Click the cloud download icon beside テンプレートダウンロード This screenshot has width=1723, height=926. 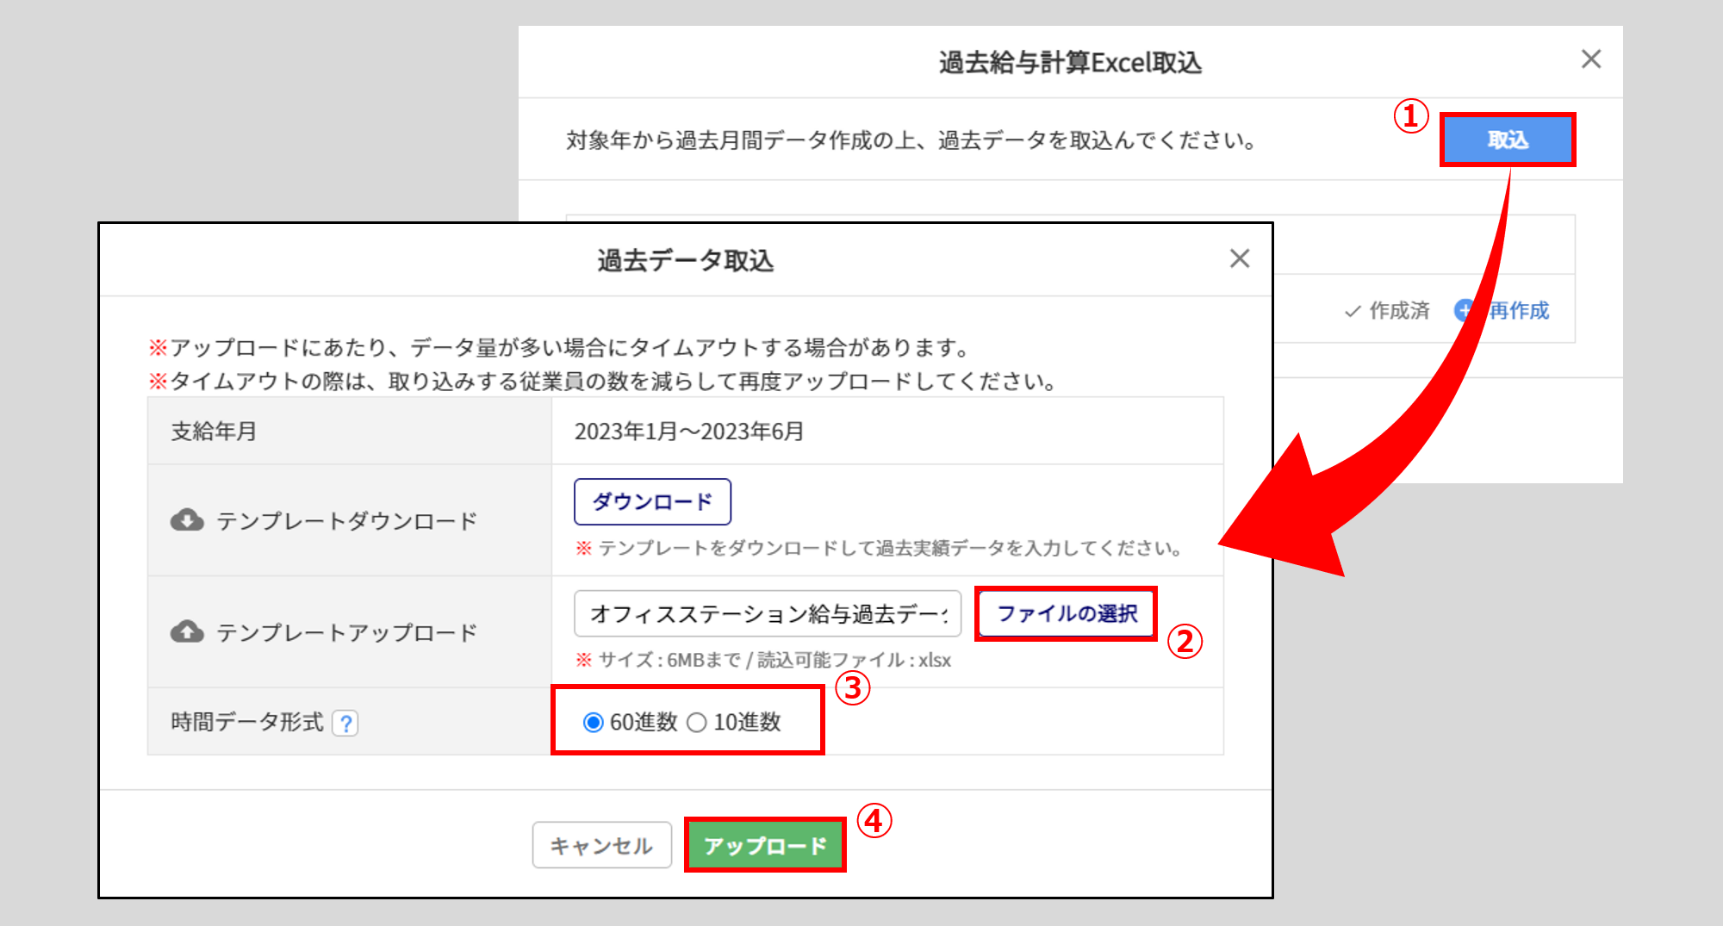point(187,520)
